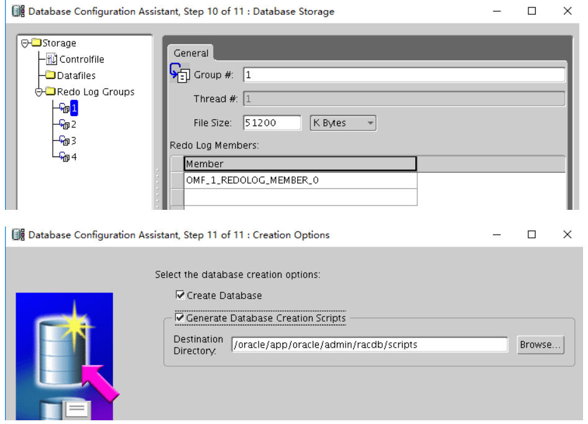Click the File Size field showing 51200
This screenshot has height=424, width=588.
[x=272, y=123]
